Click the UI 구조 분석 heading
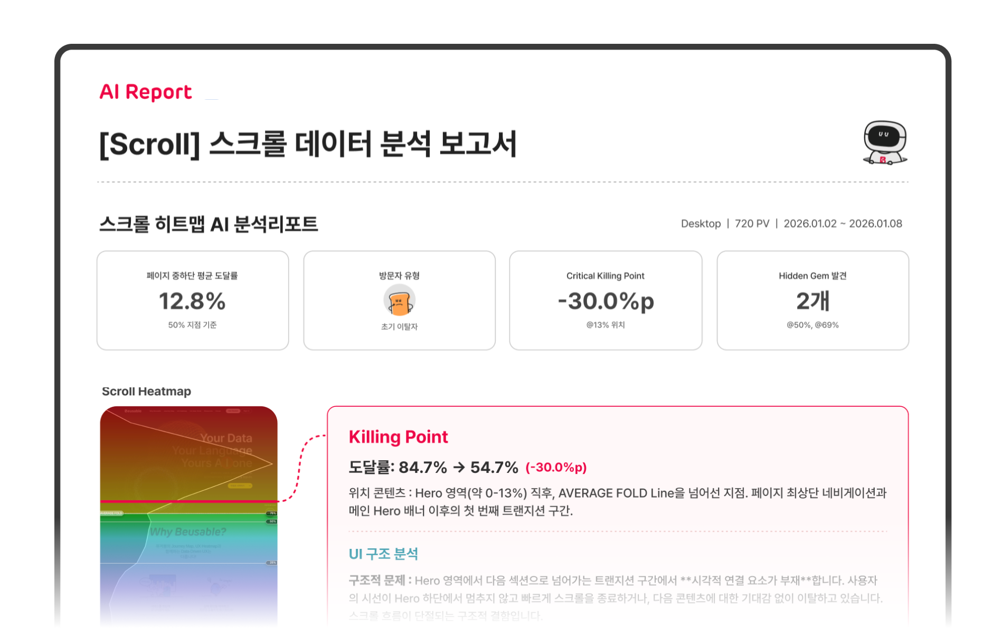Viewport: 1002px width, 628px height. point(383,554)
